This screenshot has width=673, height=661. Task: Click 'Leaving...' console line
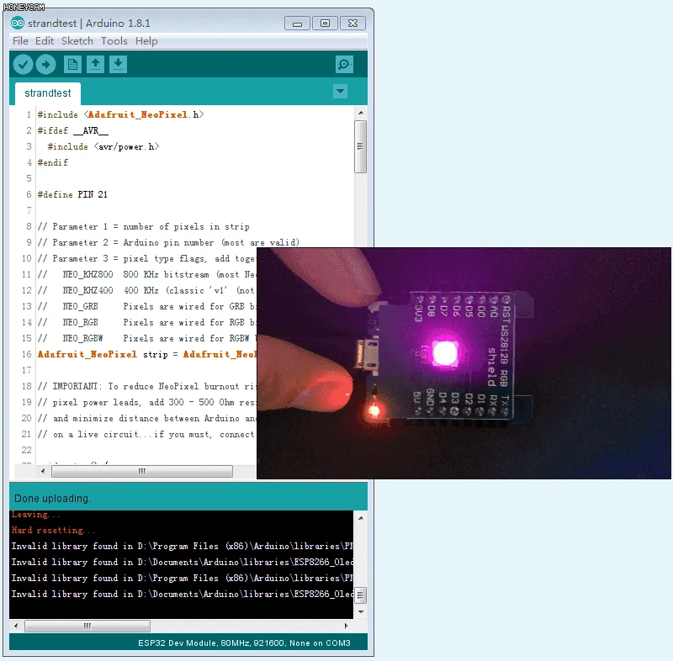[x=35, y=515]
